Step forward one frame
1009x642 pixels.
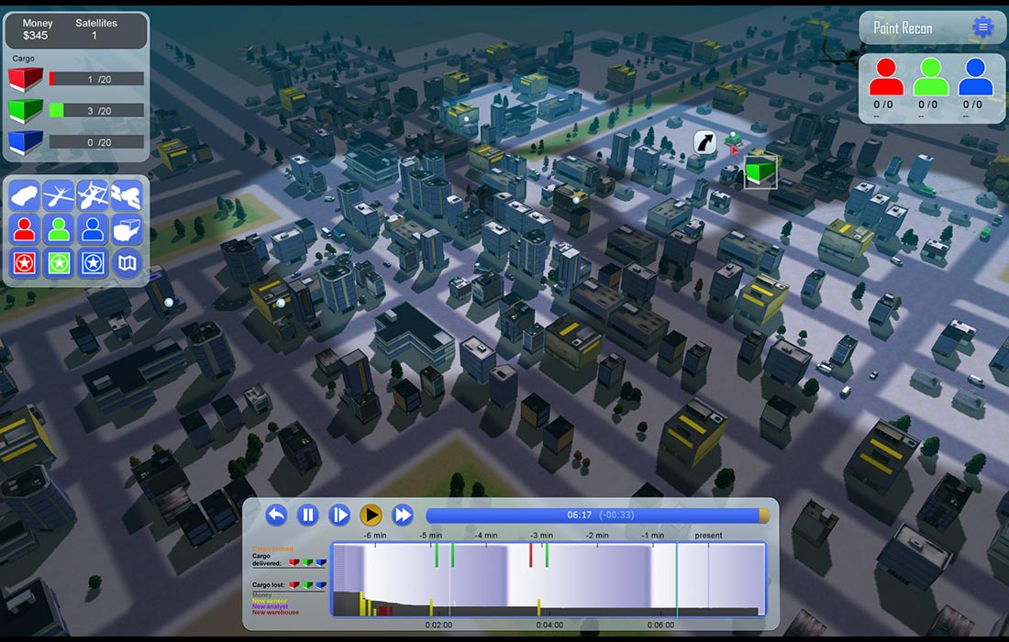click(339, 515)
